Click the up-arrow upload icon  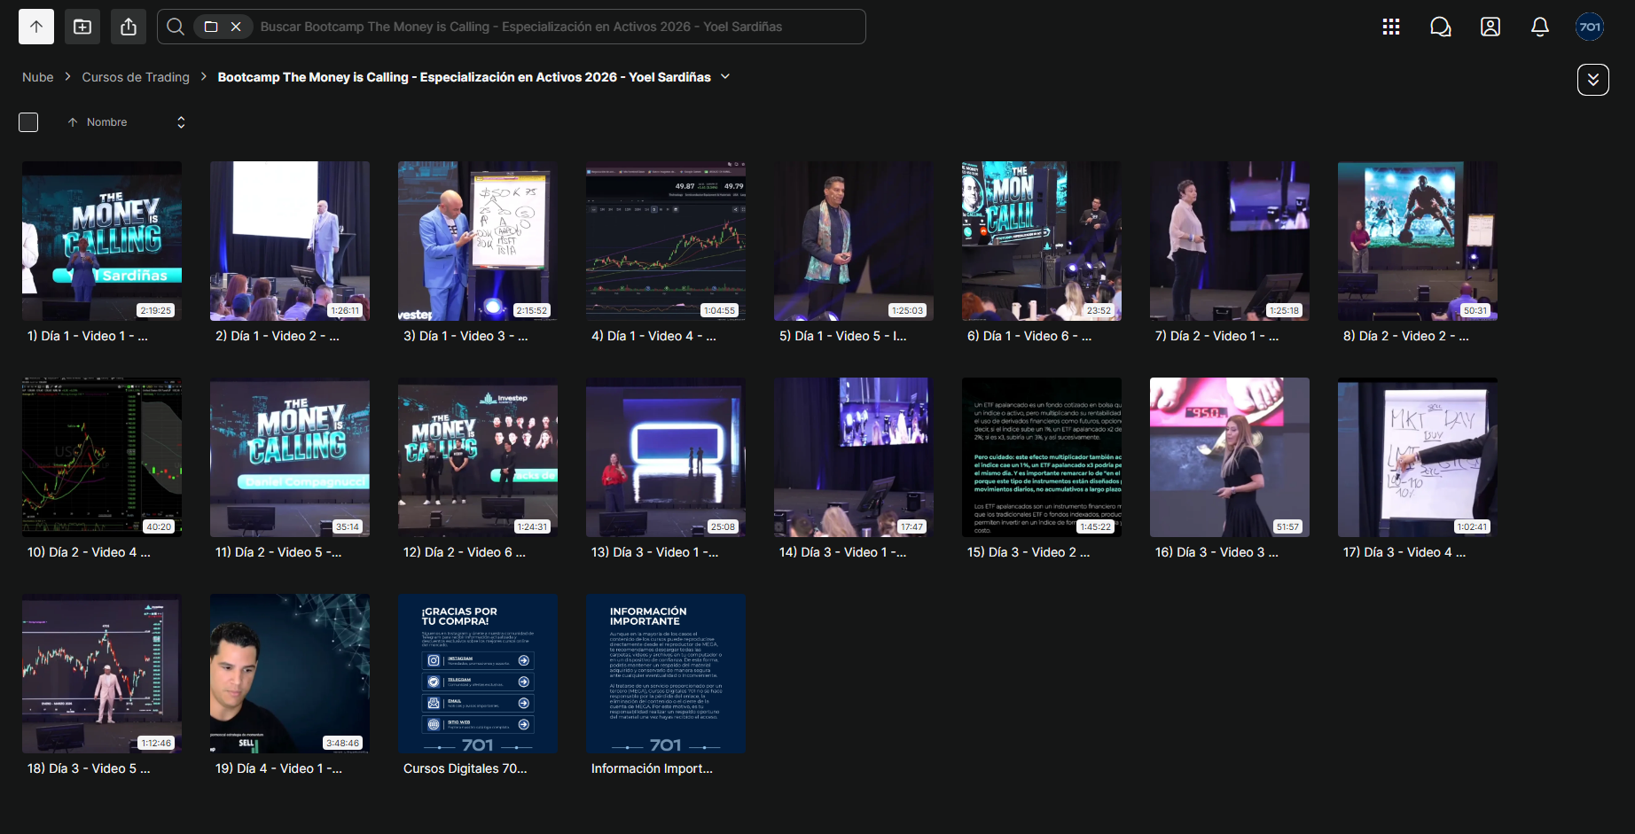click(36, 27)
